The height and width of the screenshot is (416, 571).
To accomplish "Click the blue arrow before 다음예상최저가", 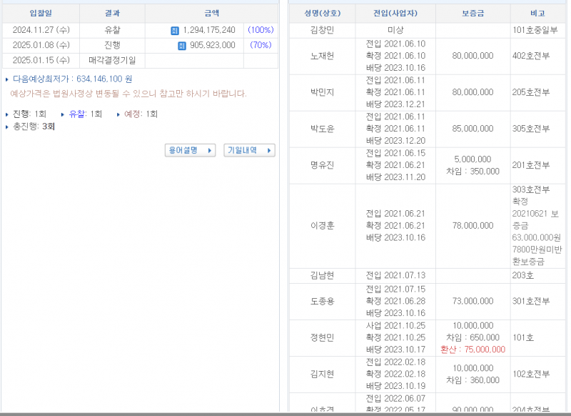I will (x=7, y=79).
